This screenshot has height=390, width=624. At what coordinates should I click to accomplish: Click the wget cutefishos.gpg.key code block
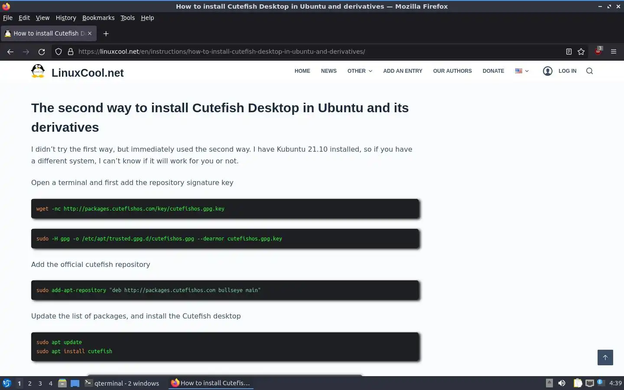point(225,208)
